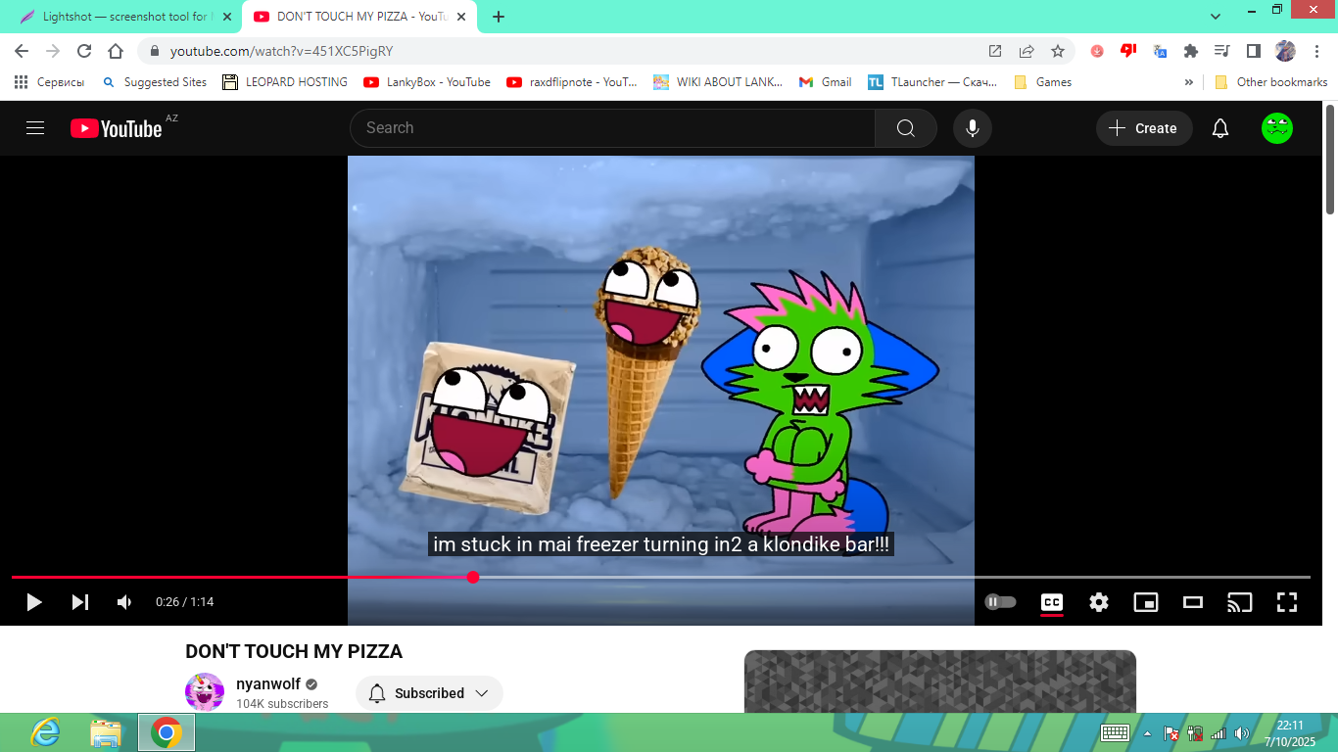Screen dimensions: 1338x752
Task: Open File Explorer from taskbar
Action: click(x=106, y=732)
